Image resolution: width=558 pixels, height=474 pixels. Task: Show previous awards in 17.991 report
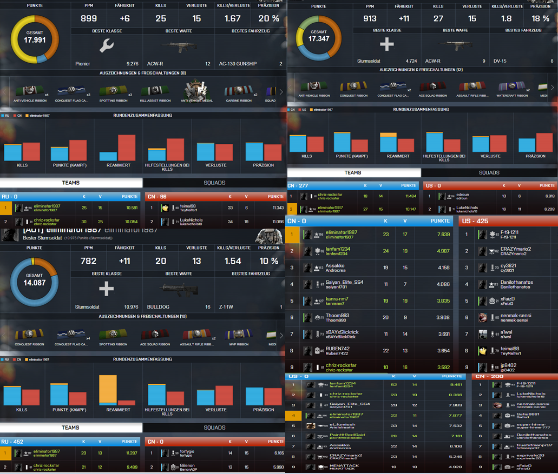tap(4, 92)
